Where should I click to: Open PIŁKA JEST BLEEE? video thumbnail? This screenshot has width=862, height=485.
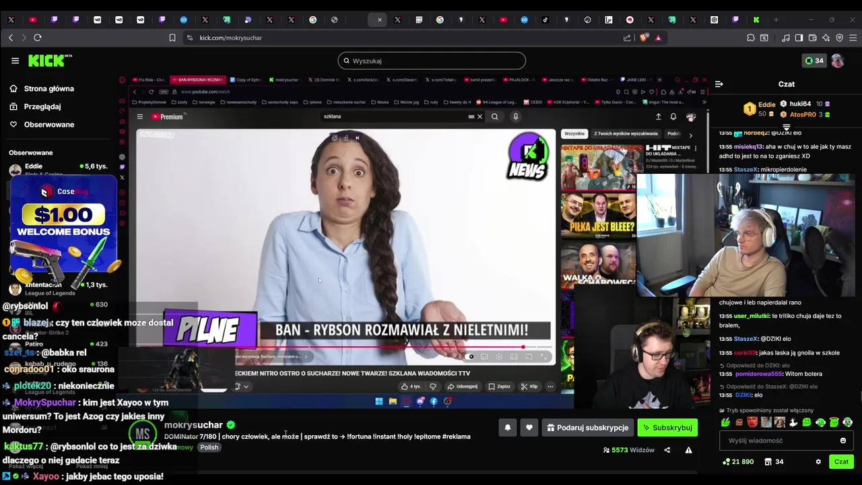coord(599,215)
